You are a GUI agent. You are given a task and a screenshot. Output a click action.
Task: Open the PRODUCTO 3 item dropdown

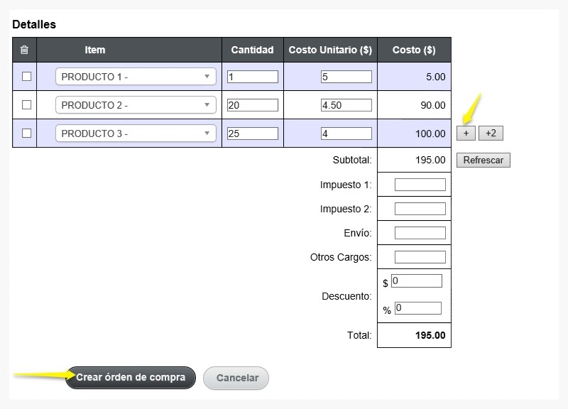[x=136, y=133]
